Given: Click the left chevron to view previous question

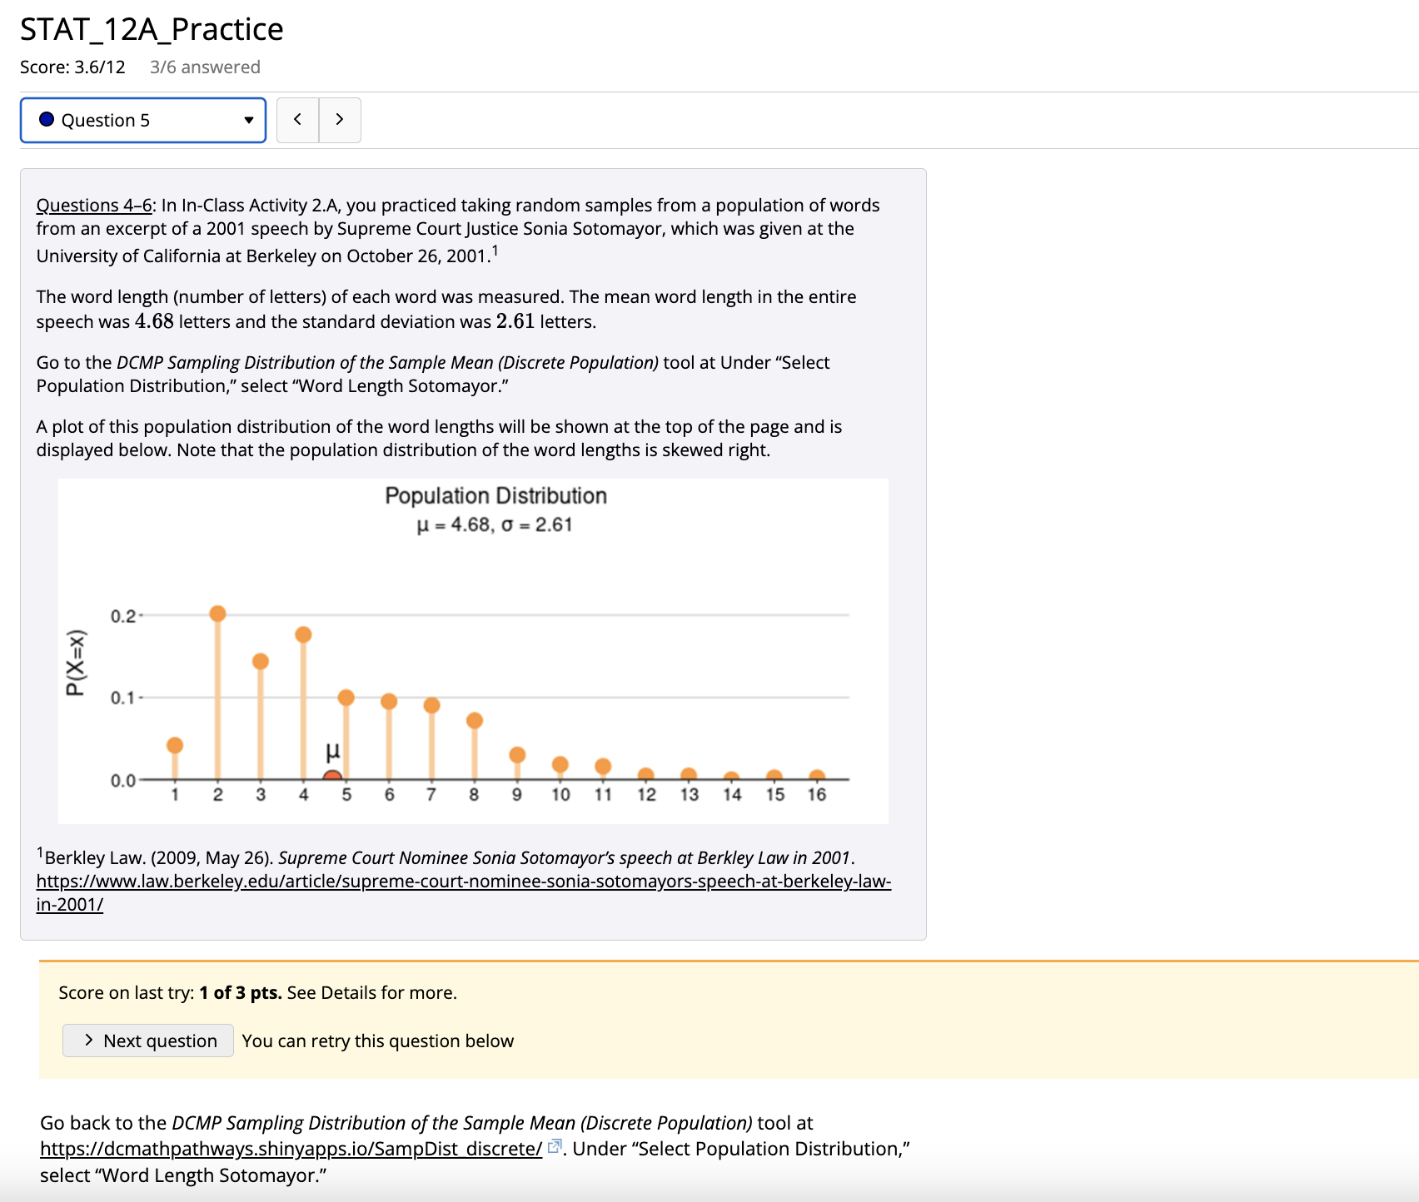Looking at the screenshot, I should (x=297, y=119).
